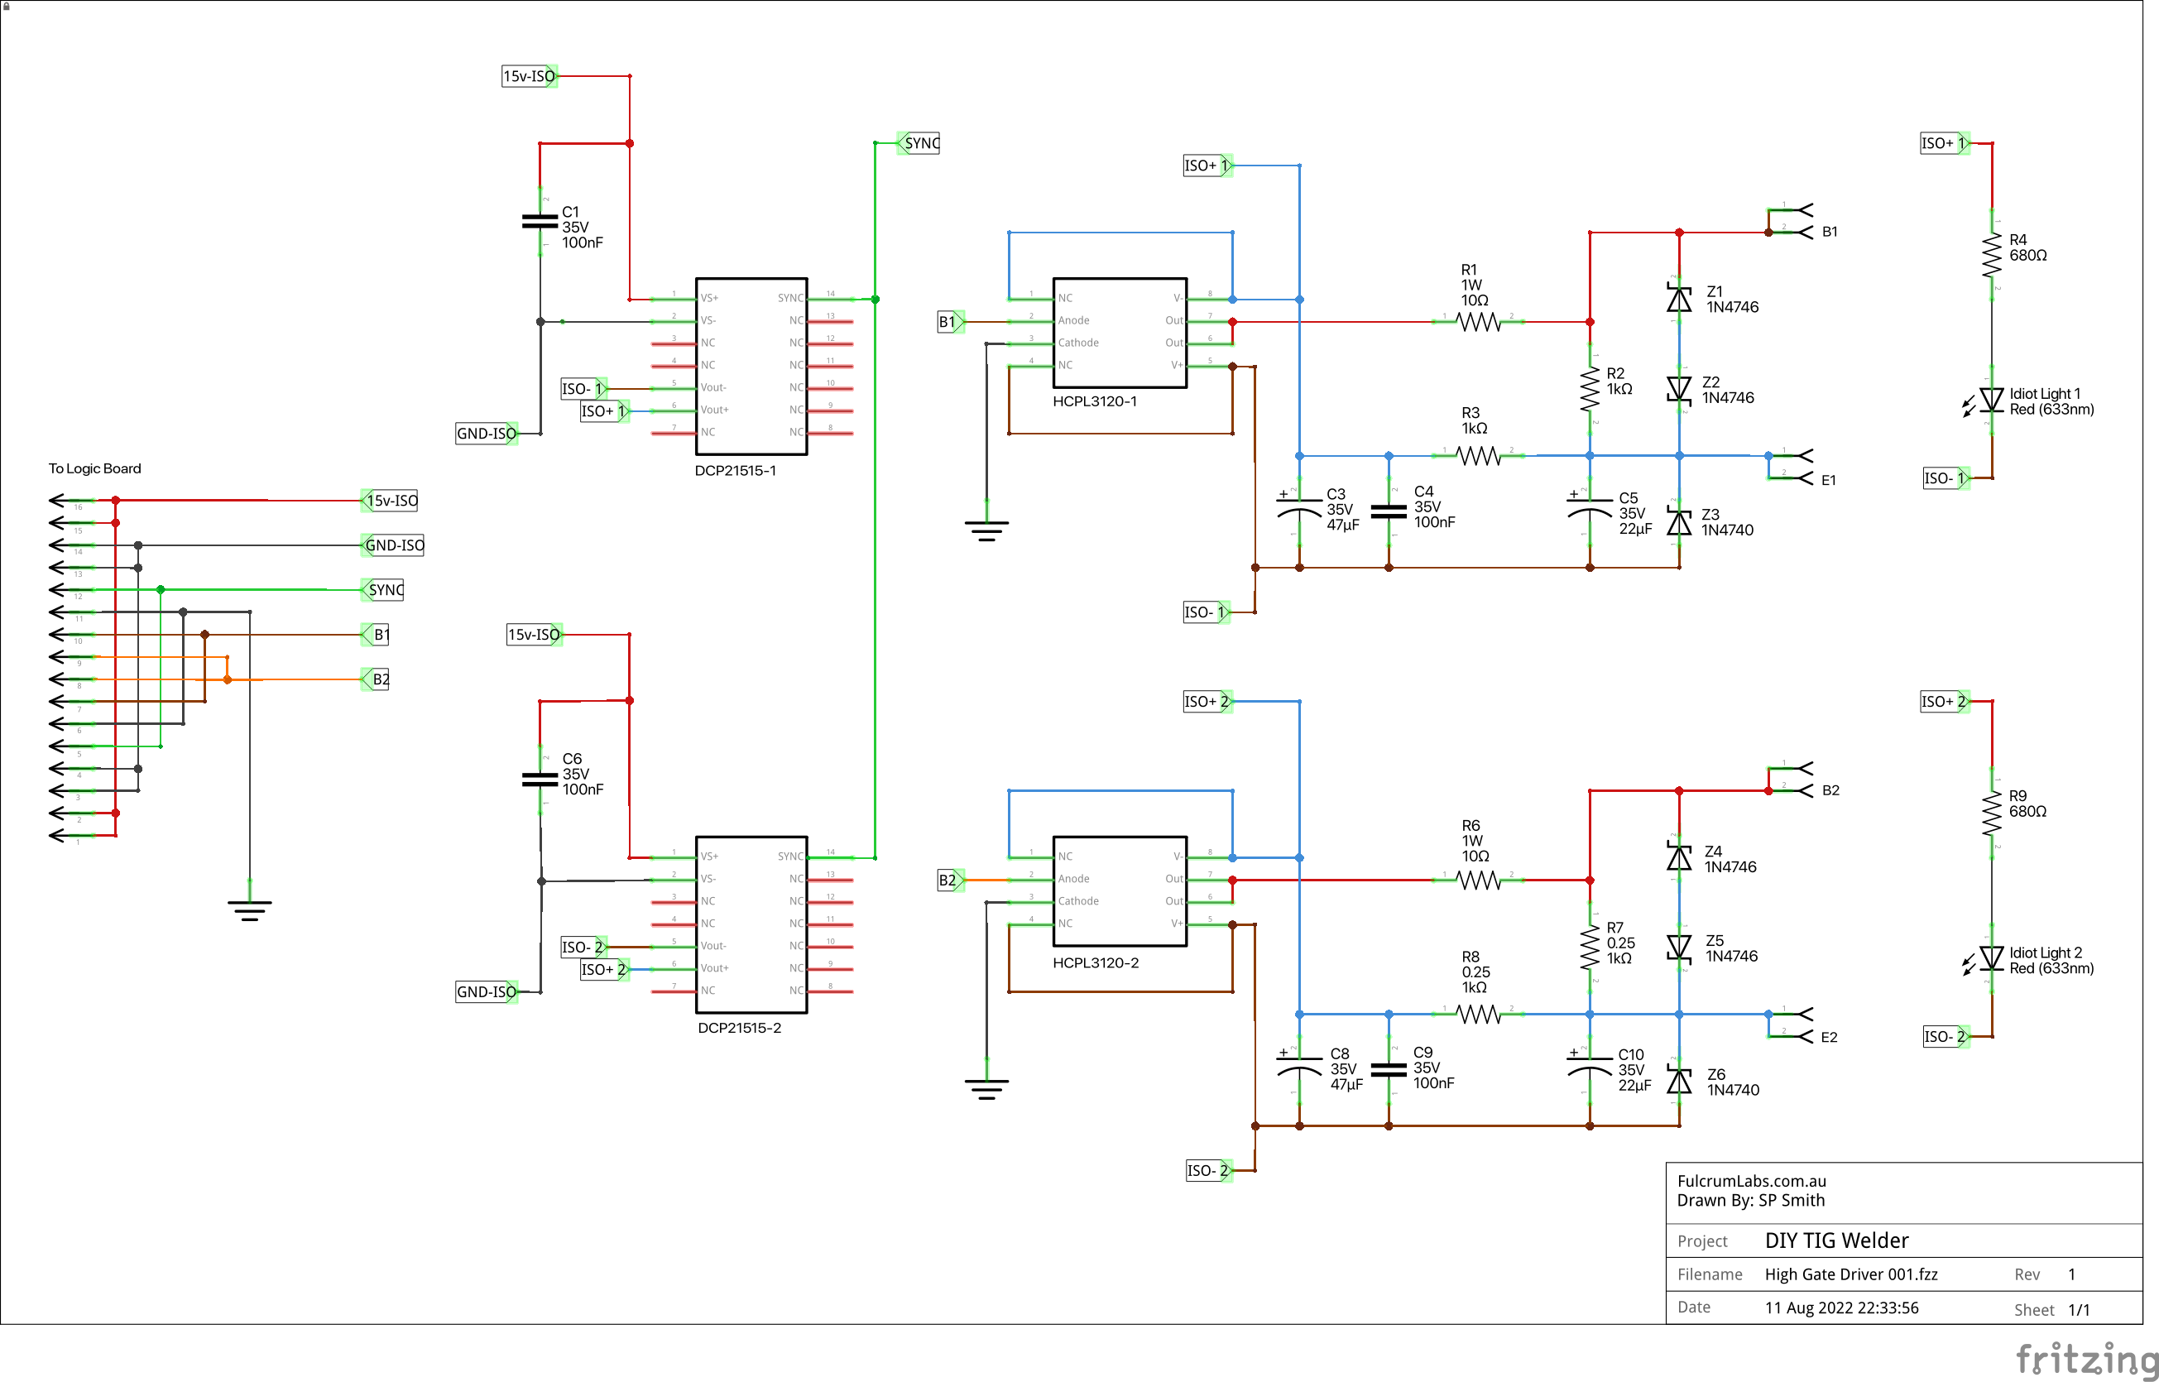Click the C3 47µF electrolytic capacitor
The width and height of the screenshot is (2159, 1382).
(x=1298, y=511)
